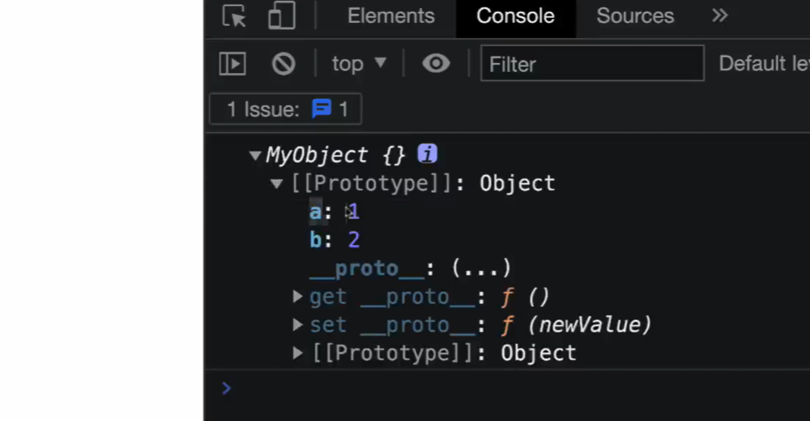Open the Sources tab
The image size is (810, 421).
coord(635,16)
